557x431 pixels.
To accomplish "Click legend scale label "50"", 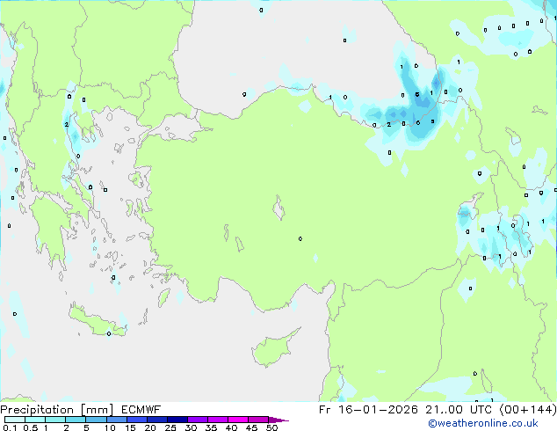I will coord(271,427).
